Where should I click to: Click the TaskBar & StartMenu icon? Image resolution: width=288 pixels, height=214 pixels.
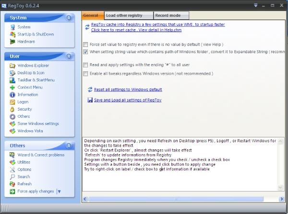(x=12, y=80)
